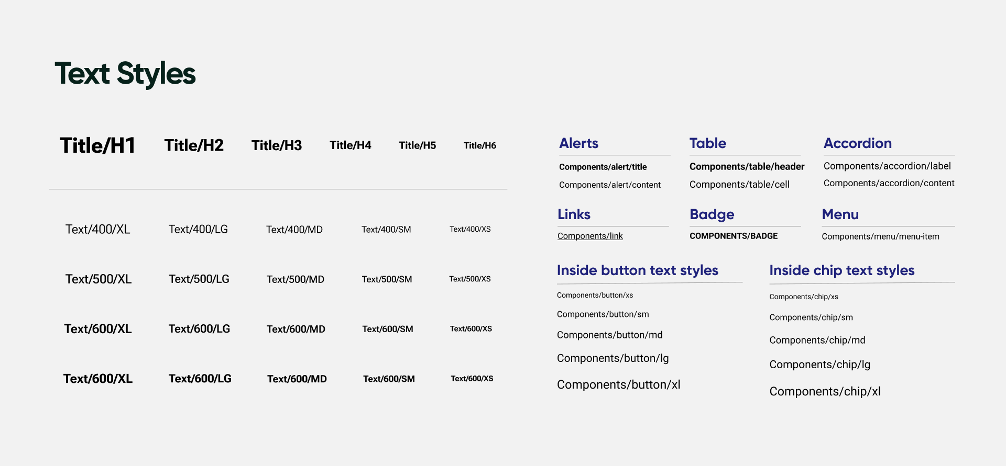The height and width of the screenshot is (466, 1006).
Task: Select the Text/500/LG sample
Action: pyautogui.click(x=199, y=279)
